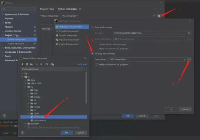The height and width of the screenshot is (140, 200).
Task: Click the path field showing D:\py\python.exe
Action: coord(52,69)
